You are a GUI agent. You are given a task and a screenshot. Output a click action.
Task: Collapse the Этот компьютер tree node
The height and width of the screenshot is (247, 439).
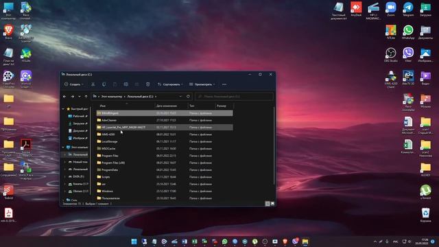point(63,147)
